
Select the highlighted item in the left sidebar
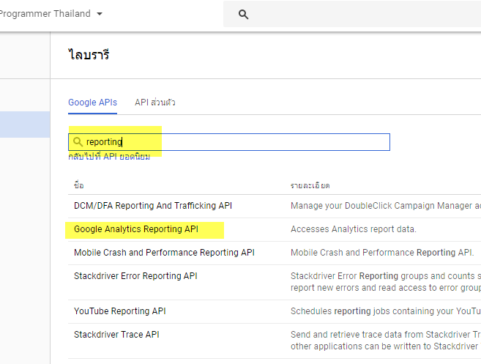(25, 125)
